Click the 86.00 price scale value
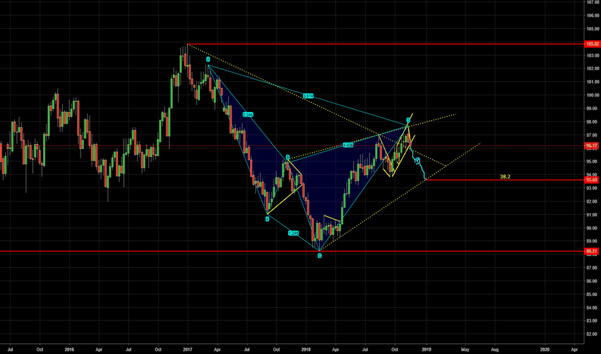 [x=593, y=281]
